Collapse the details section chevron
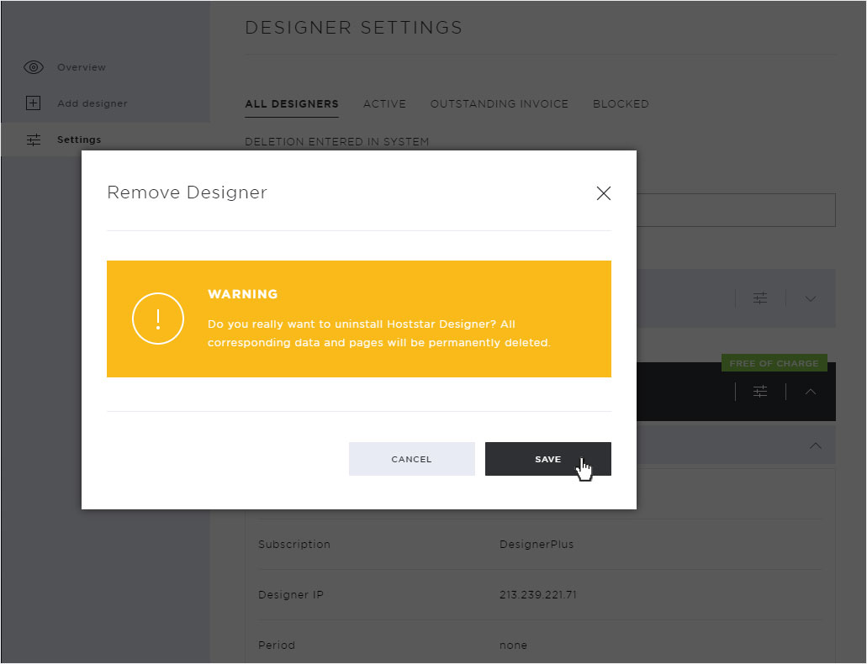The width and height of the screenshot is (867, 664). click(816, 445)
